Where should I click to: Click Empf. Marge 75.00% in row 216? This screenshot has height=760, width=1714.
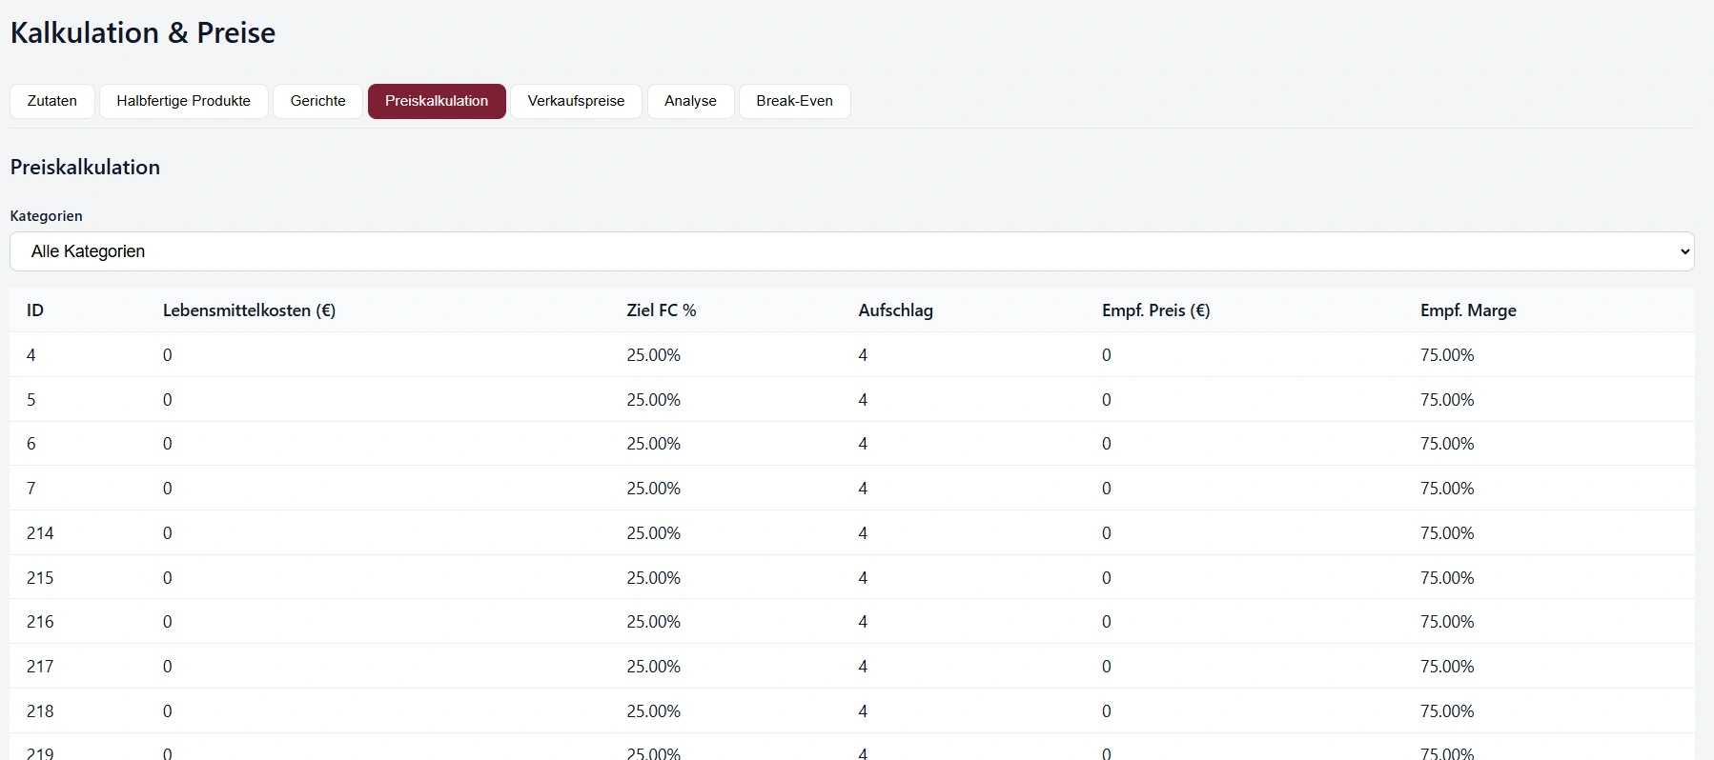[x=1447, y=622]
